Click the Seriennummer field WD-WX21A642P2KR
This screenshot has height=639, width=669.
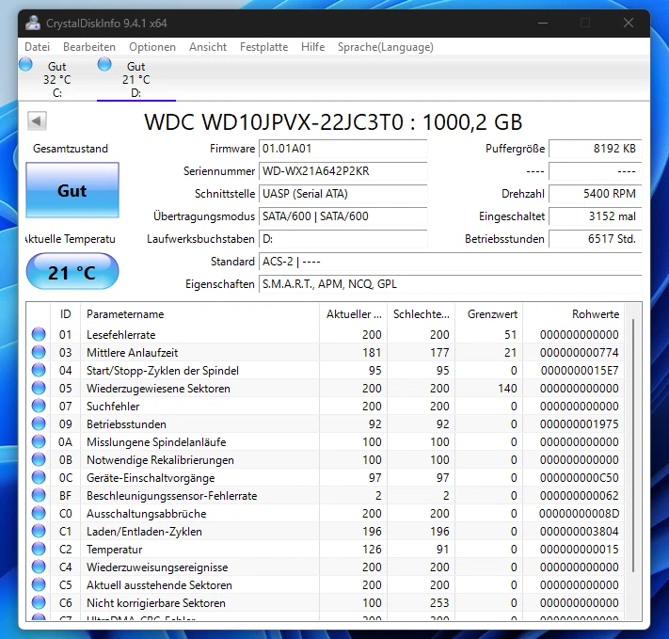point(343,171)
